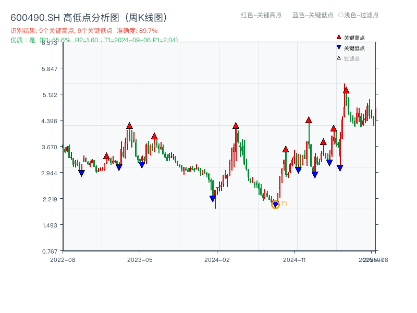Click the 红色-关键高点 header legend text
Image resolution: width=417 pixels, height=313 pixels.
point(261,15)
